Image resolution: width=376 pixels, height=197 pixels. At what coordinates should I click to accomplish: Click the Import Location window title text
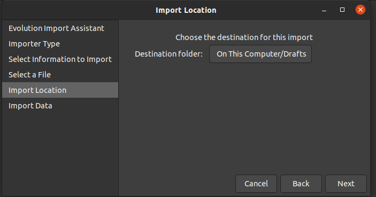(186, 10)
